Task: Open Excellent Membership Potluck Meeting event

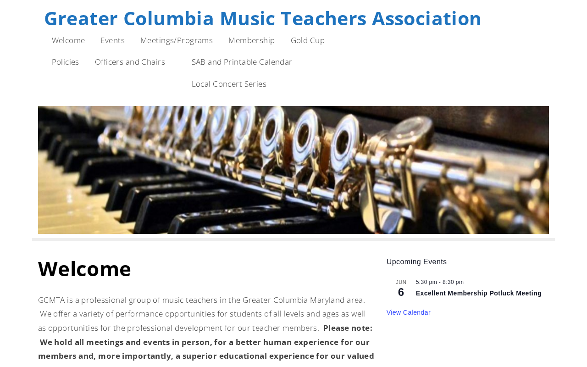Action: point(478,294)
